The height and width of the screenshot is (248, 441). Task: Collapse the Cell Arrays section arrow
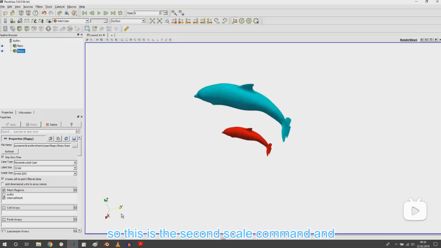point(75,208)
